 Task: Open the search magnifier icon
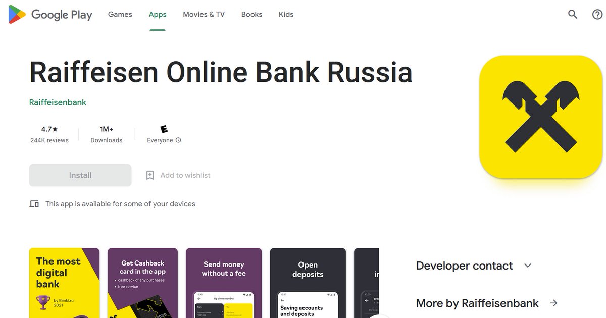(573, 15)
